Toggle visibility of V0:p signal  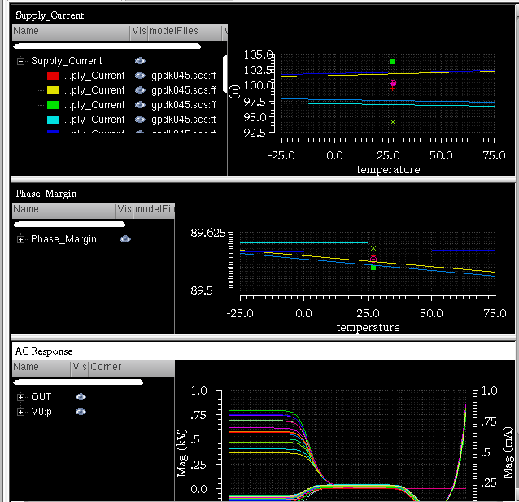pos(81,412)
